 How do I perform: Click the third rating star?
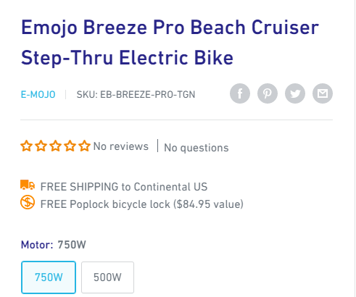click(x=56, y=146)
